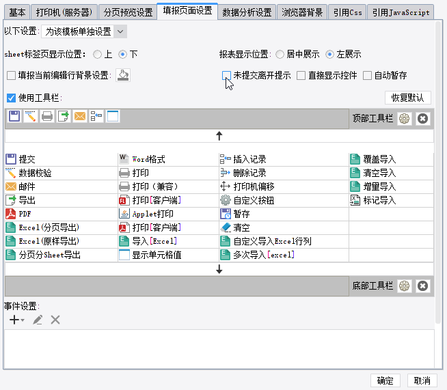Select sheet tab position 上 radio
Image resolution: width=447 pixels, height=390 pixels.
(97, 55)
